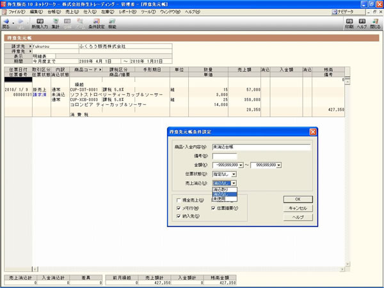
Task: Click the sales amount 350,000
Action: point(252,100)
